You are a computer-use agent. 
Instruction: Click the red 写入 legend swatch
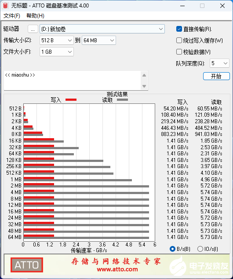tap(71, 99)
